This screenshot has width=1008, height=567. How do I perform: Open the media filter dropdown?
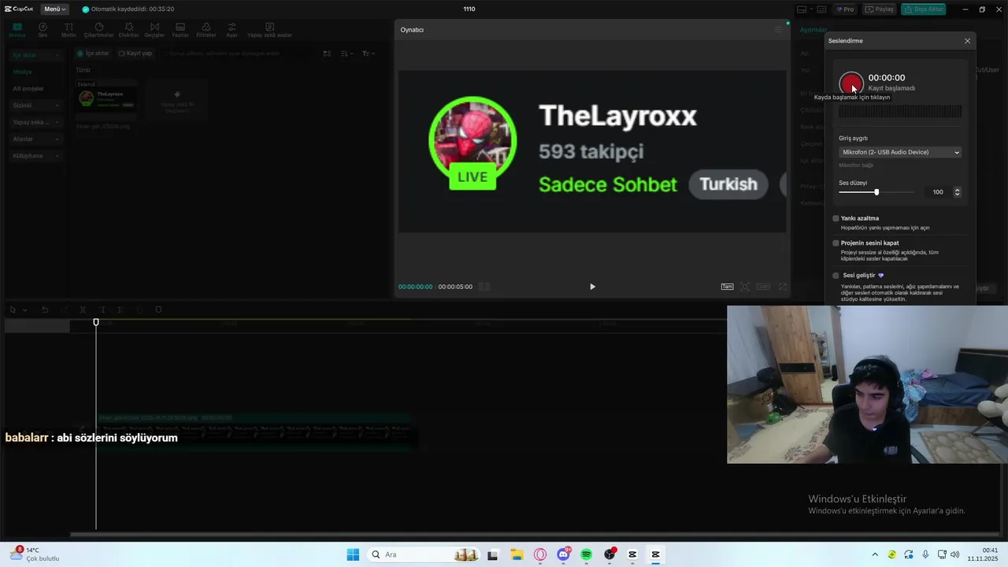(368, 54)
